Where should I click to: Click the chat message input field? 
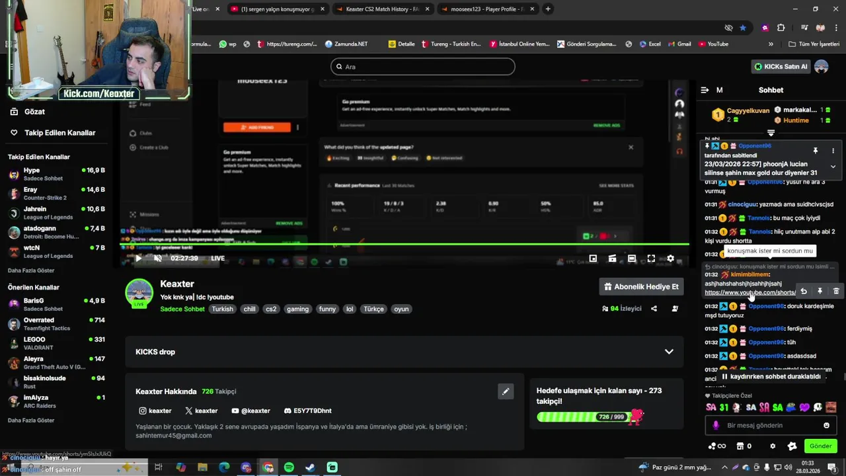coord(771,425)
